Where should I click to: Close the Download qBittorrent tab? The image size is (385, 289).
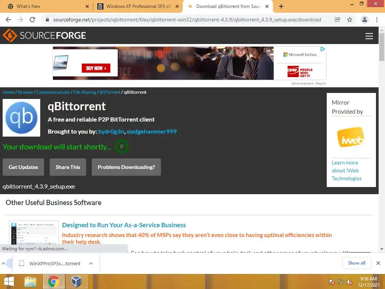(267, 6)
